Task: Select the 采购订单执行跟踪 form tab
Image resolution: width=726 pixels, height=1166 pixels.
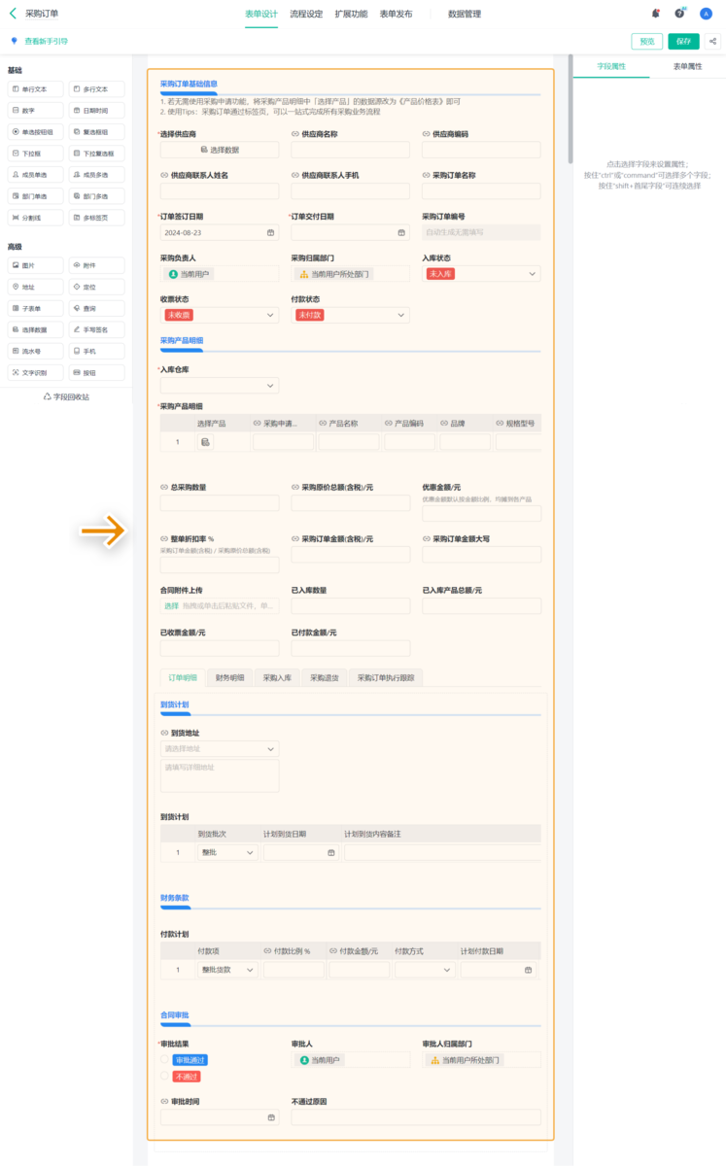Action: click(386, 678)
